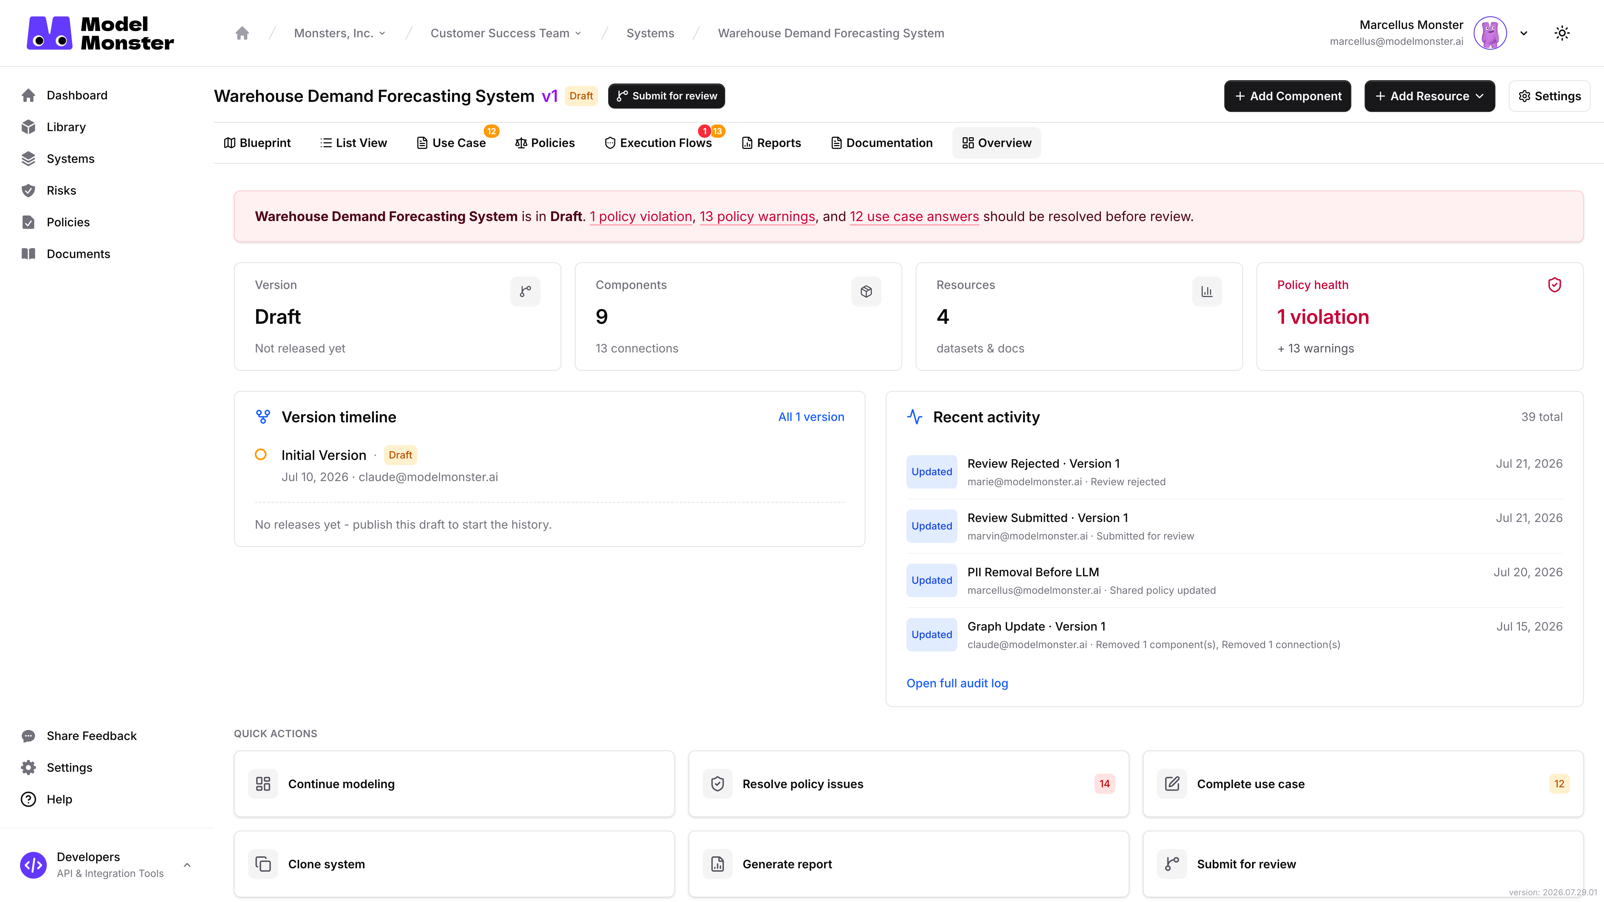
Task: Open the Execution Flows tab
Action: pyautogui.click(x=658, y=143)
